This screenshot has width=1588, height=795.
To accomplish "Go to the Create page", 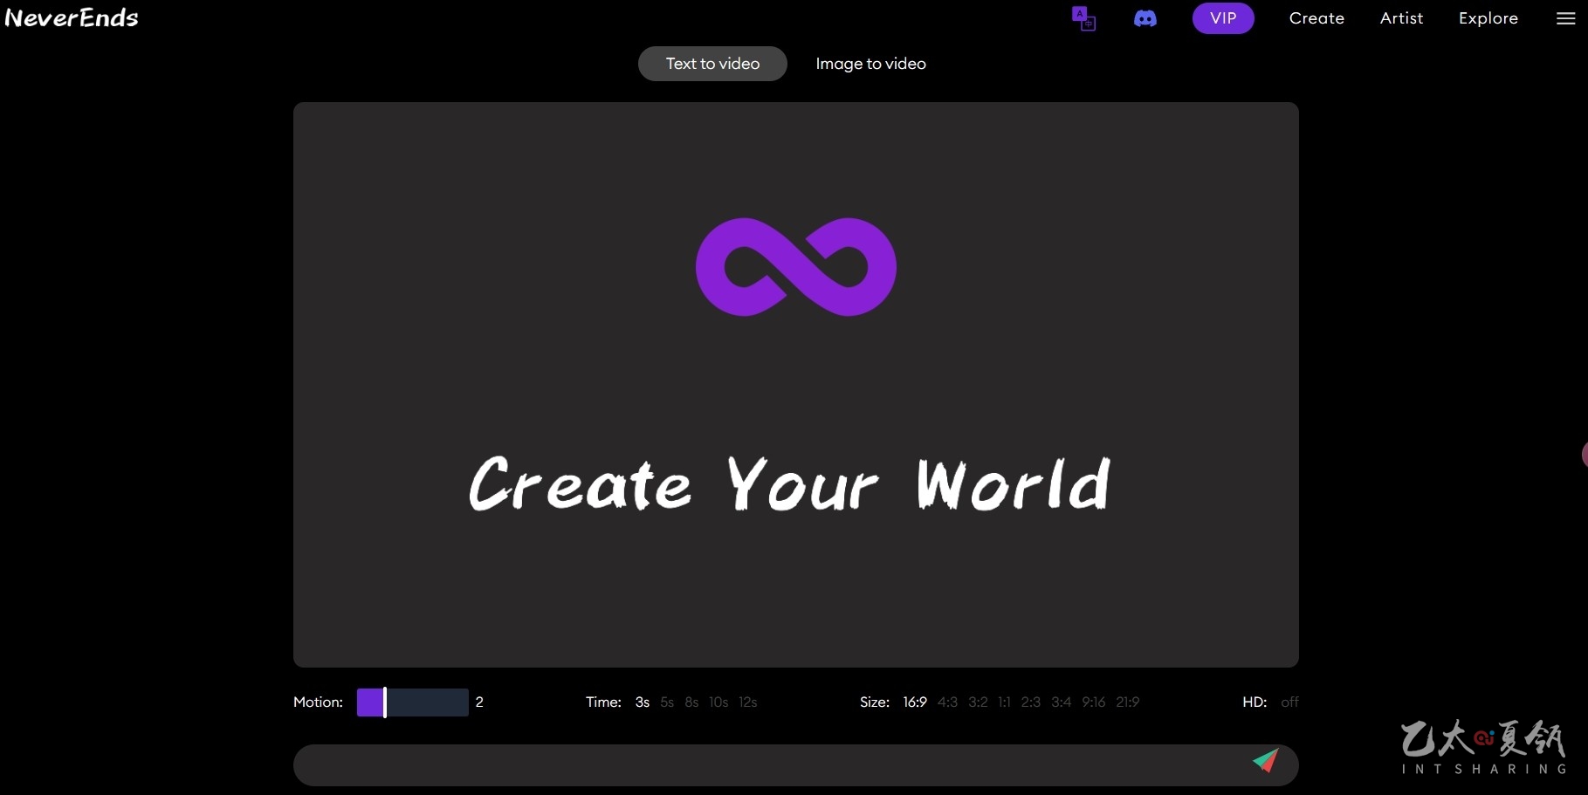I will click(x=1316, y=18).
